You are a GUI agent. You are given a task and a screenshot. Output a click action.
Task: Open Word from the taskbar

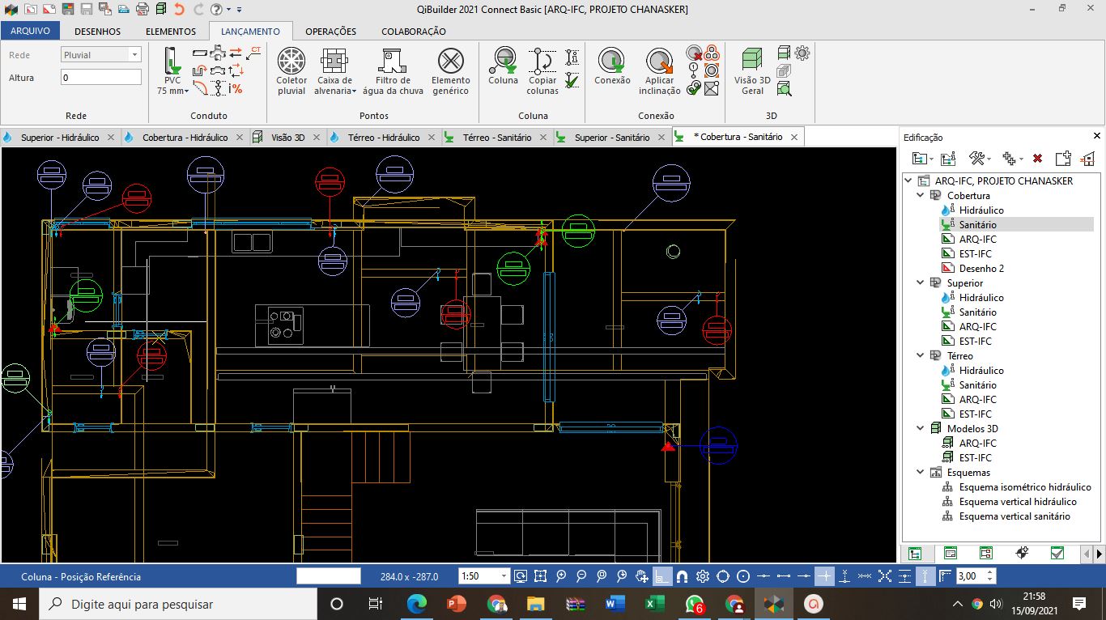(x=615, y=604)
